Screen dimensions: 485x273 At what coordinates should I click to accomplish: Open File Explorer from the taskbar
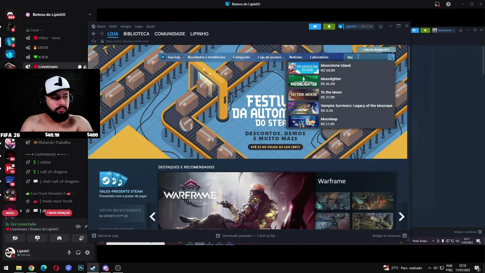point(19,268)
